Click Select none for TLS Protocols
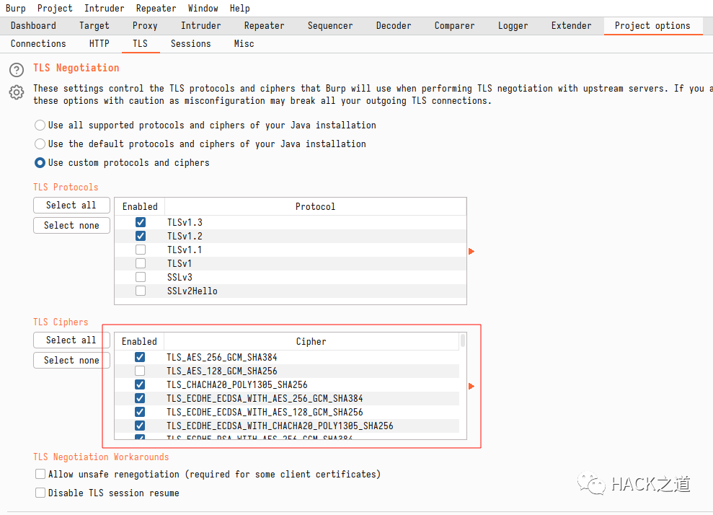Viewport: 713px width, 515px height. click(71, 225)
